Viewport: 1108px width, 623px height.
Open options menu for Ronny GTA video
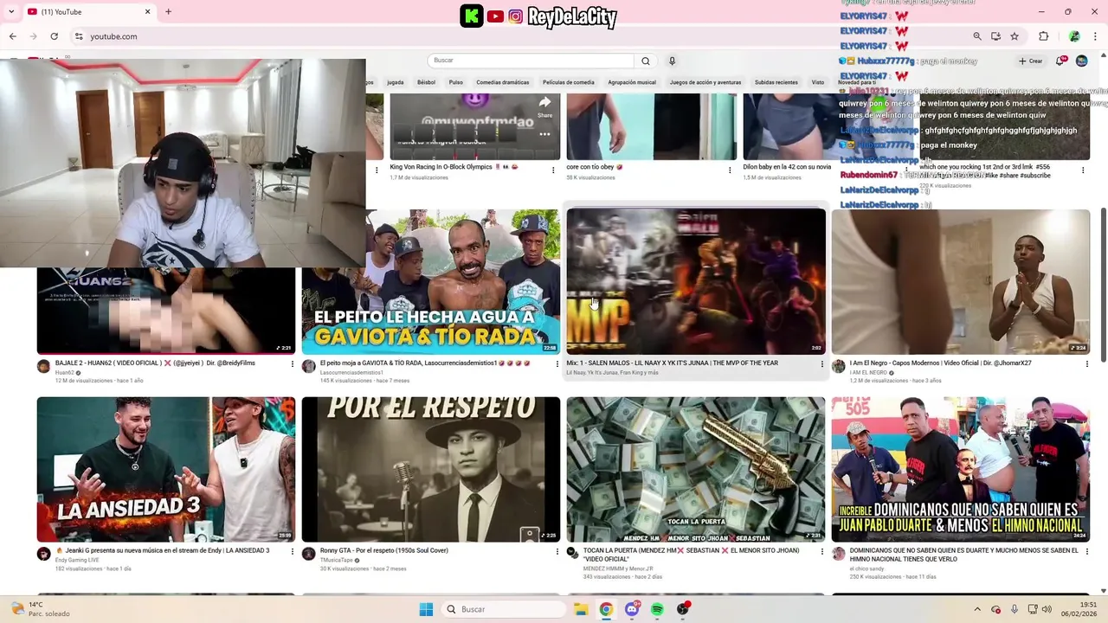click(x=557, y=552)
